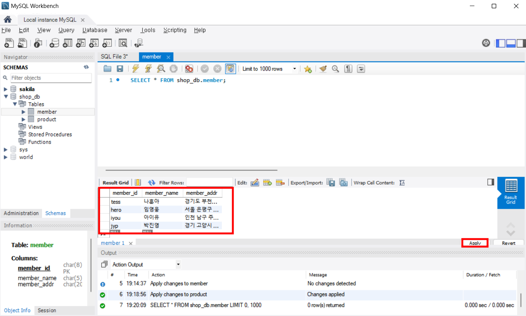Open find magnifier icon in query toolbar

[x=335, y=69]
